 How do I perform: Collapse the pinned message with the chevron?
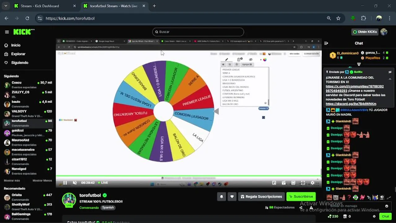click(x=390, y=79)
